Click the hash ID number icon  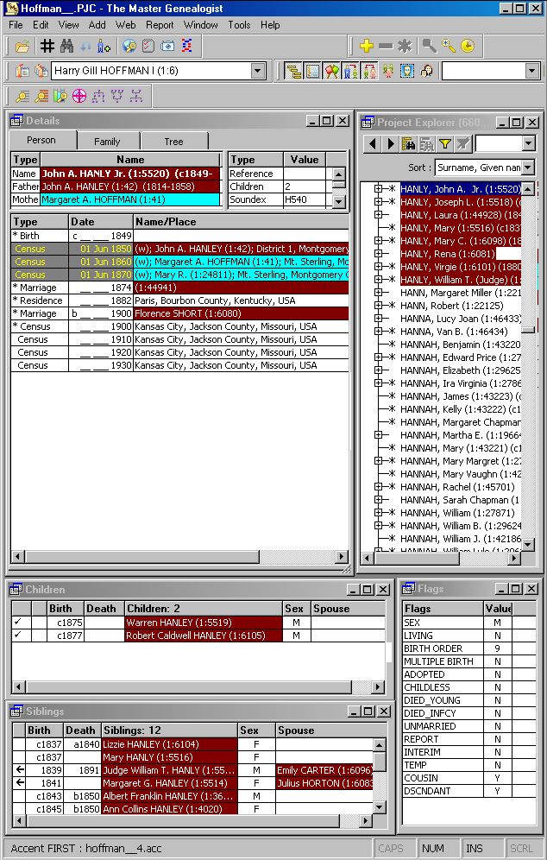coord(47,46)
